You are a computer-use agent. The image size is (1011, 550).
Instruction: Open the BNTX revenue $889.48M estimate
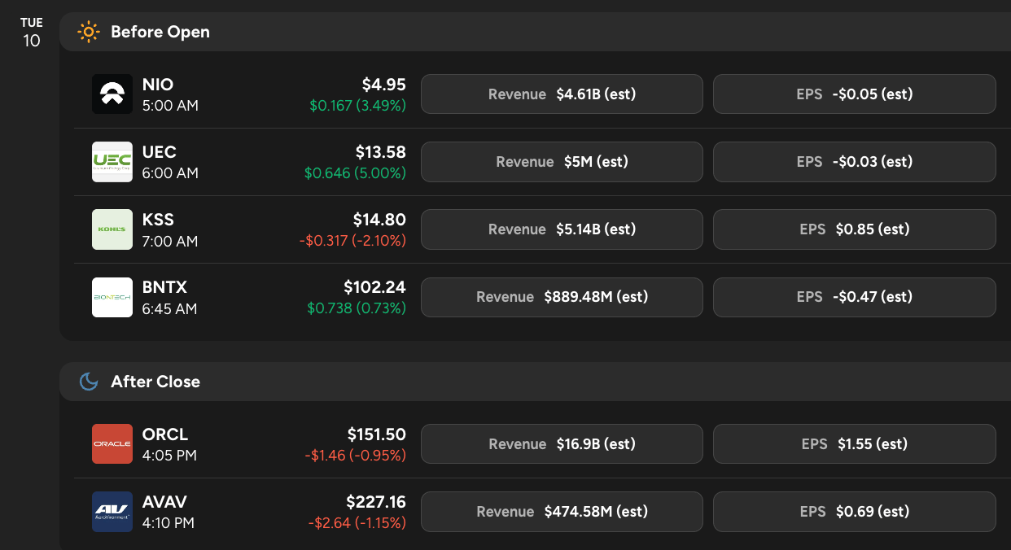tap(562, 297)
